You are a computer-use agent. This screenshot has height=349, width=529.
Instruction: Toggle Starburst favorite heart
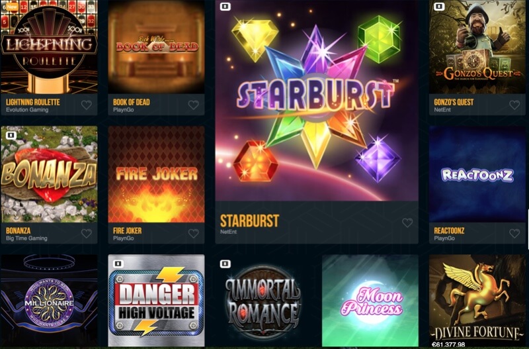click(407, 223)
